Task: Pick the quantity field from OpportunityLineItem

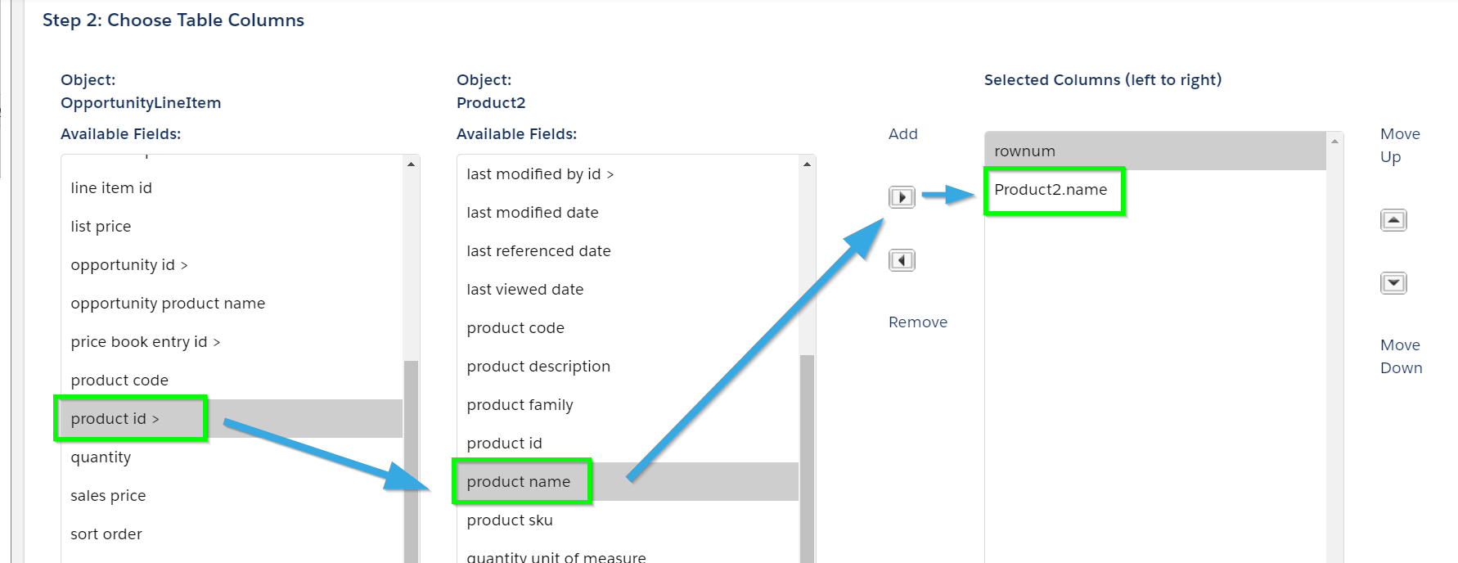Action: (232, 457)
